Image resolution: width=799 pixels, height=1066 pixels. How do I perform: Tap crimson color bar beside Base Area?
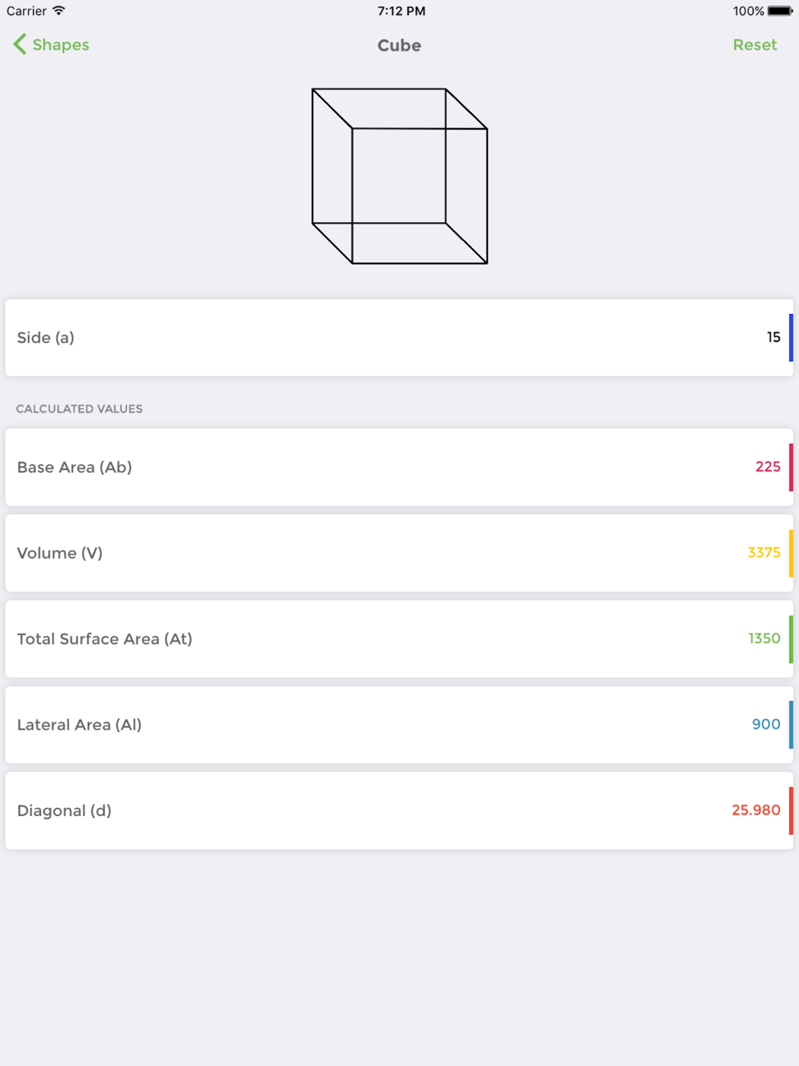[x=791, y=467]
